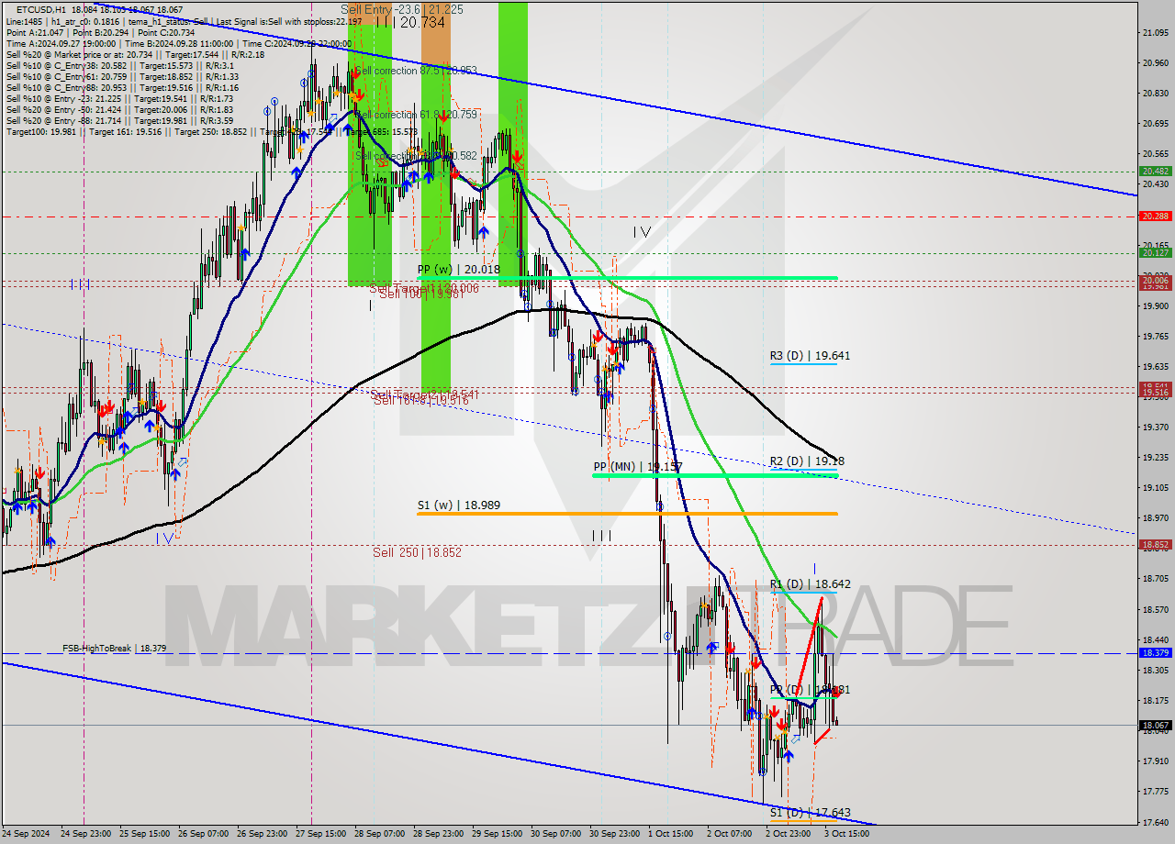Viewport: 1175px width, 844px height.
Task: Click the 27 Sep 15:00 time label
Action: 320,834
